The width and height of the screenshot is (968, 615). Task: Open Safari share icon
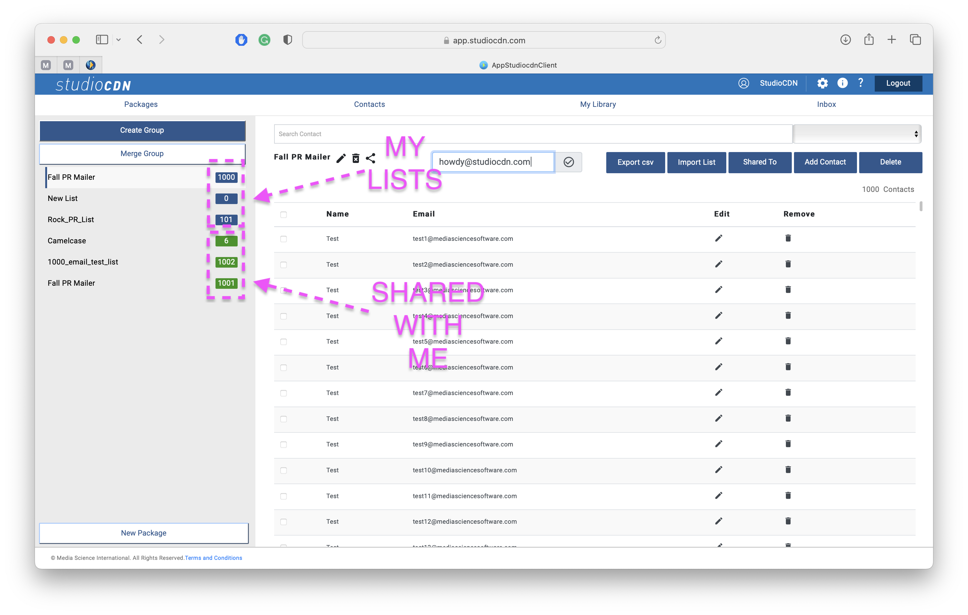point(869,39)
